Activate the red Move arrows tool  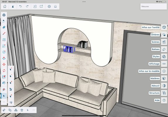click(x=4, y=64)
